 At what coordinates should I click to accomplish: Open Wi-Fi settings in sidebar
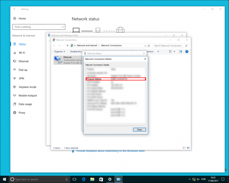coord(22,53)
